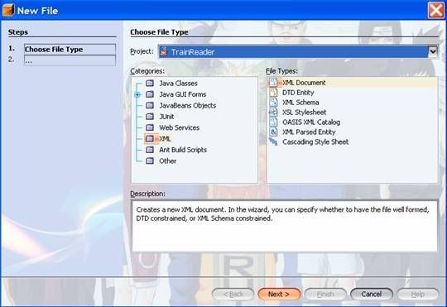447x307 pixels.
Task: Select the Ant Build Scripts category
Action: 183,150
